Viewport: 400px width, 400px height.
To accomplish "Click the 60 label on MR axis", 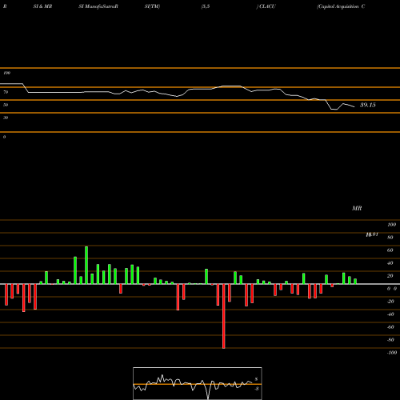I will click(390, 250).
